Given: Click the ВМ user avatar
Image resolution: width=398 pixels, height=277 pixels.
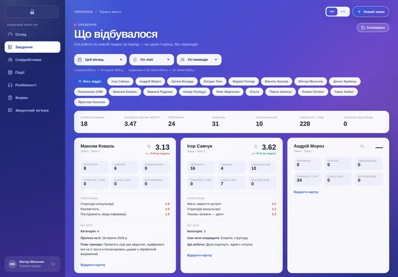Looking at the screenshot, I should coord(13,264).
